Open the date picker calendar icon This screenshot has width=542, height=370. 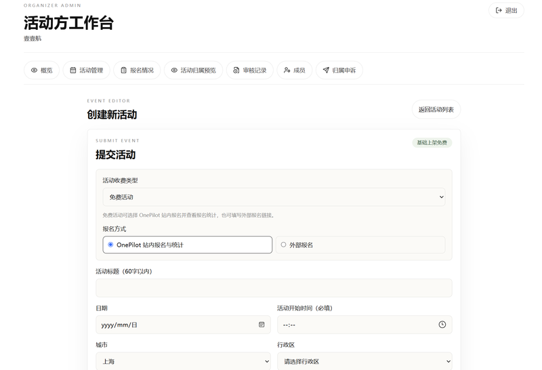pyautogui.click(x=262, y=325)
